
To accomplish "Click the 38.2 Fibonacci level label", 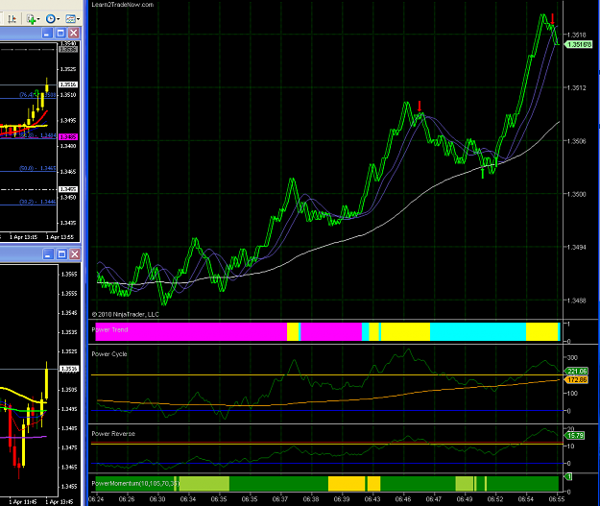I will tap(37, 202).
